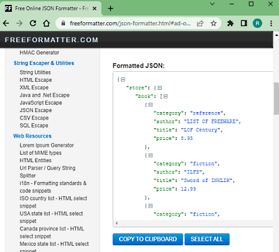Open Chrome three-dot menu
Screen dimensions: 279x252
[271, 24]
